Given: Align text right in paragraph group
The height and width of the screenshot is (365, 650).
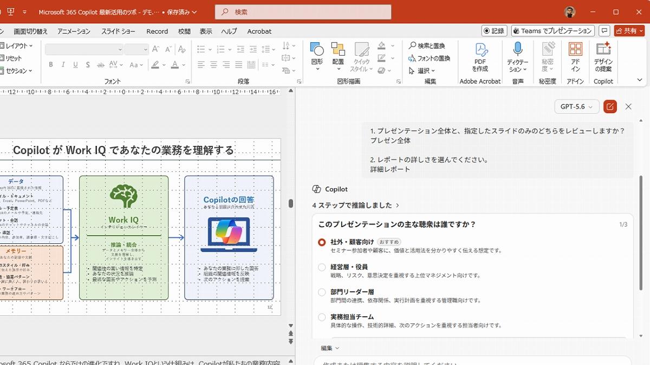Looking at the screenshot, I should [x=226, y=65].
